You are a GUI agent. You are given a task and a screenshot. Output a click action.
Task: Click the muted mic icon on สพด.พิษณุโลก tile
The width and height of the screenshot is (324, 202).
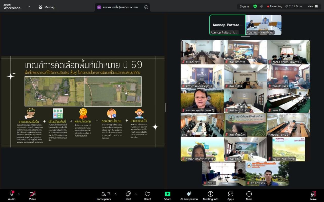point(227,135)
